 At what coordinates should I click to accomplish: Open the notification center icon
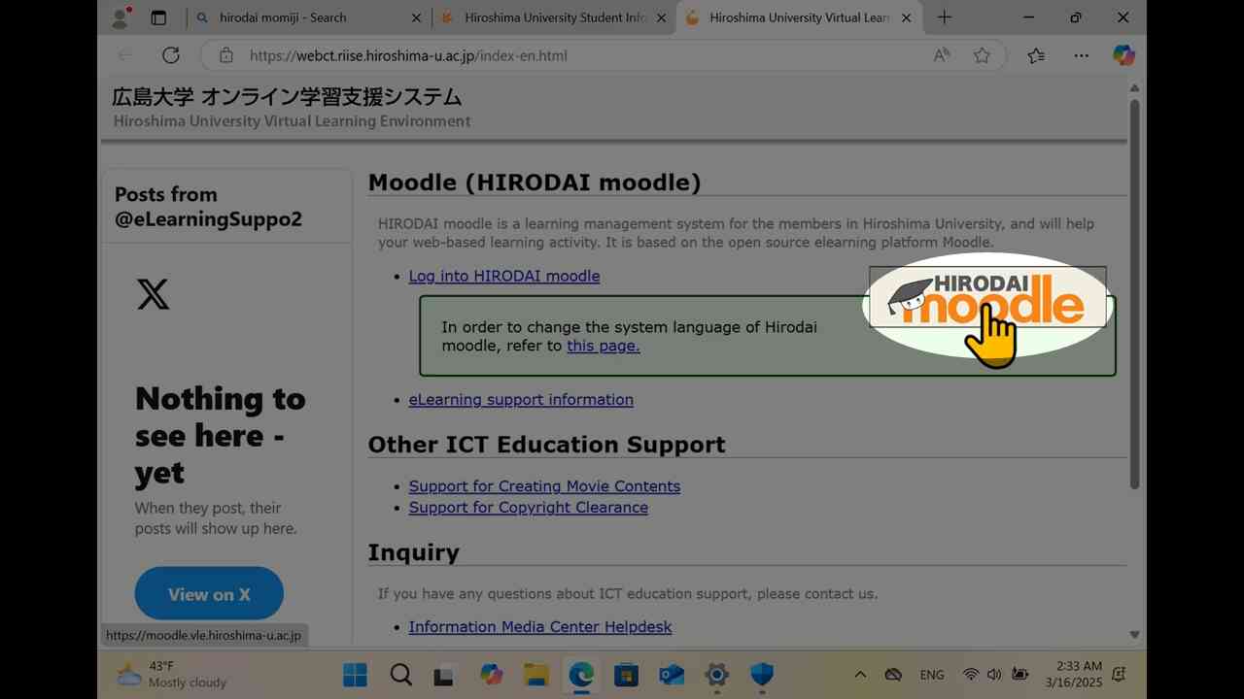(1120, 675)
